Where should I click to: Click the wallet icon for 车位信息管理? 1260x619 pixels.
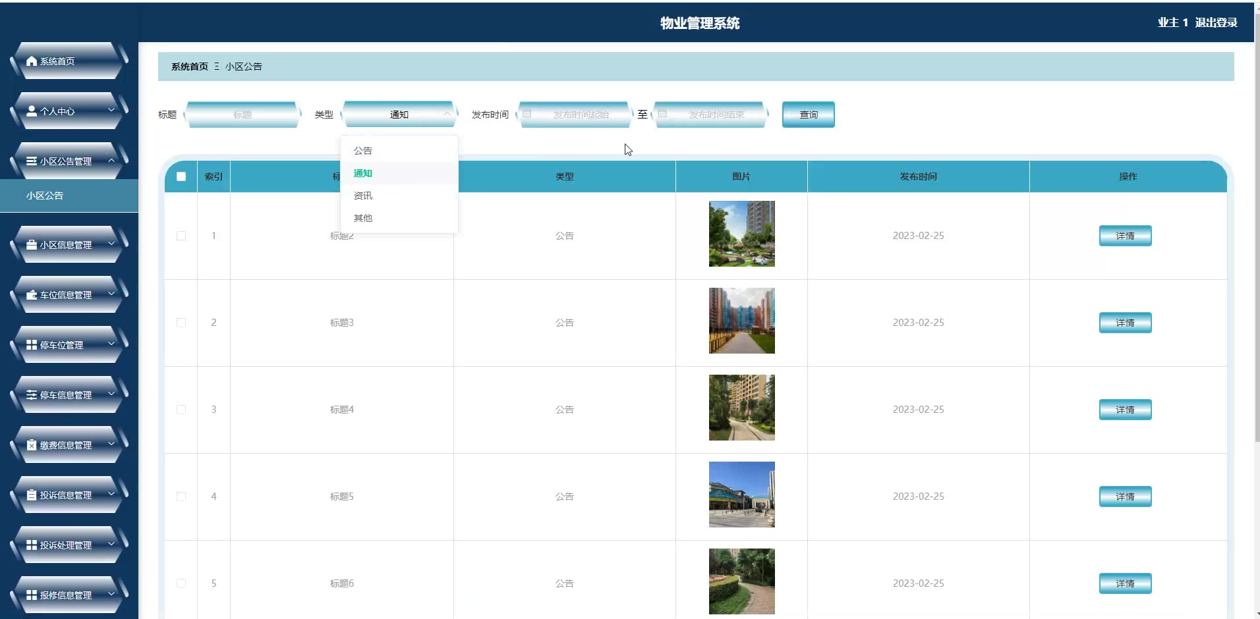(x=31, y=295)
